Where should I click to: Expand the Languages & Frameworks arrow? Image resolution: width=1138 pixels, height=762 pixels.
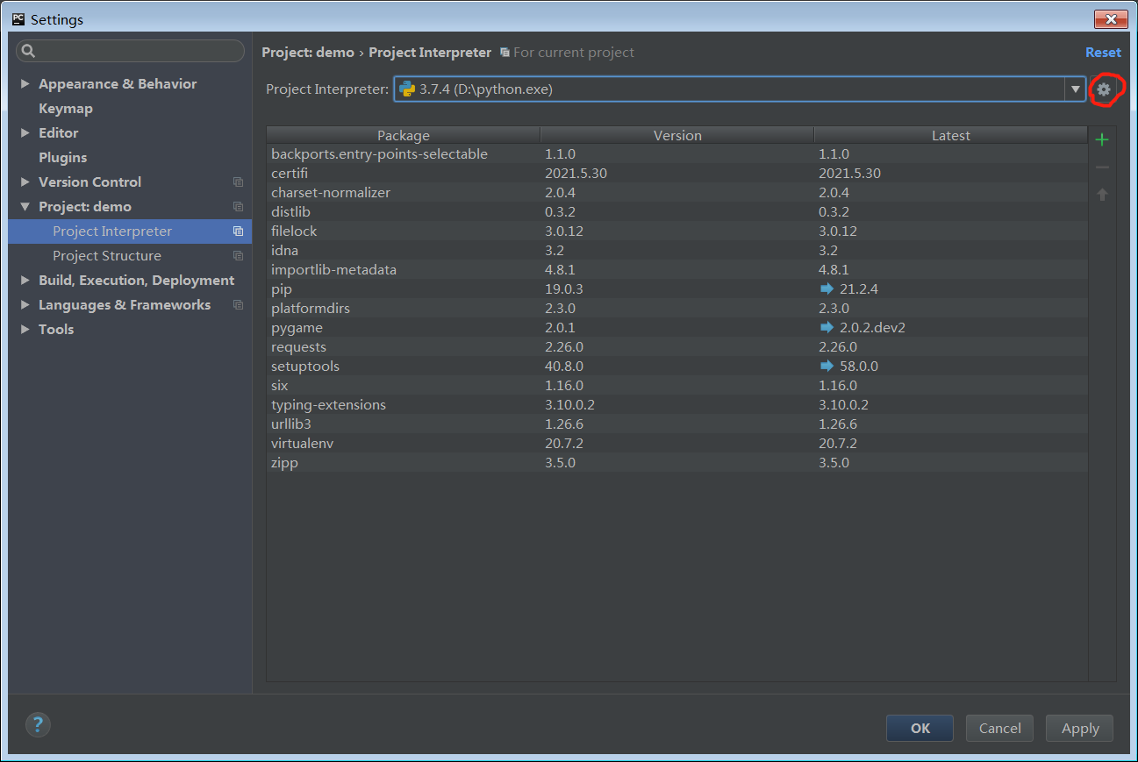(25, 305)
